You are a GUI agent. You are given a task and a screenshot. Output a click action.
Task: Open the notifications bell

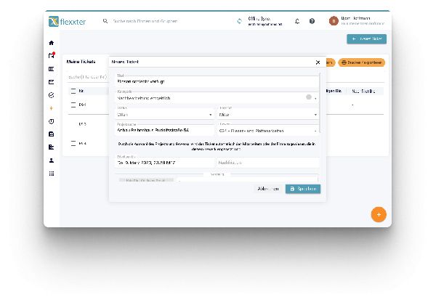click(297, 21)
